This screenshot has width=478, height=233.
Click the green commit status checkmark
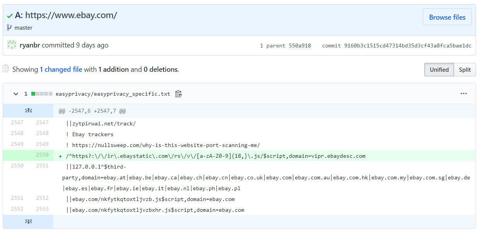click(10, 16)
